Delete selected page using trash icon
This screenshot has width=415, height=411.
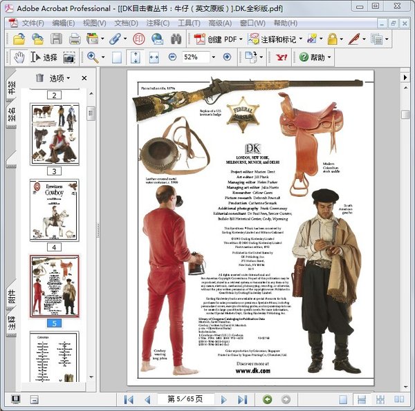pyautogui.click(x=39, y=78)
